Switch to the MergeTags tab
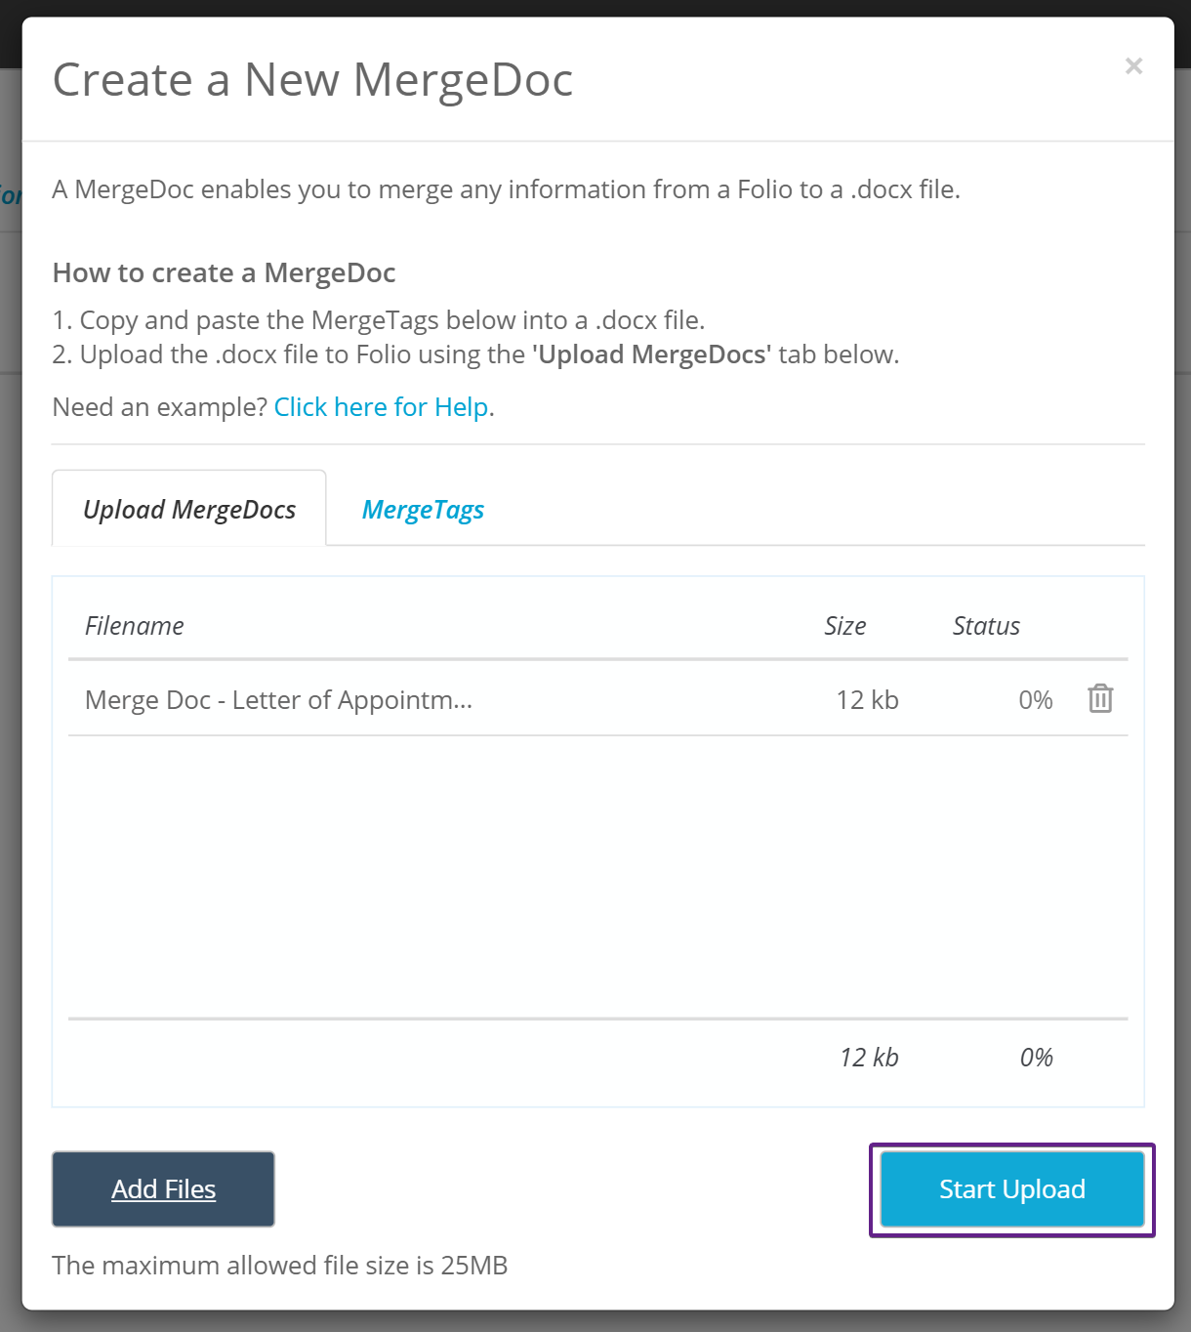This screenshot has width=1191, height=1332. 423,510
